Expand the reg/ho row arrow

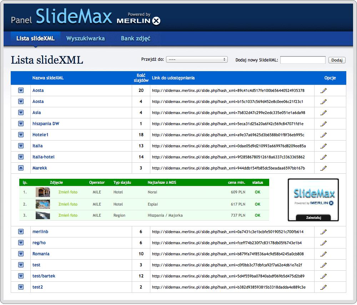[21, 243]
